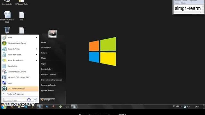Image resolution: width=205 pixels, height=115 pixels.
Task: Launch Ferramenta de Captura snipping tool
Action: 20,72
